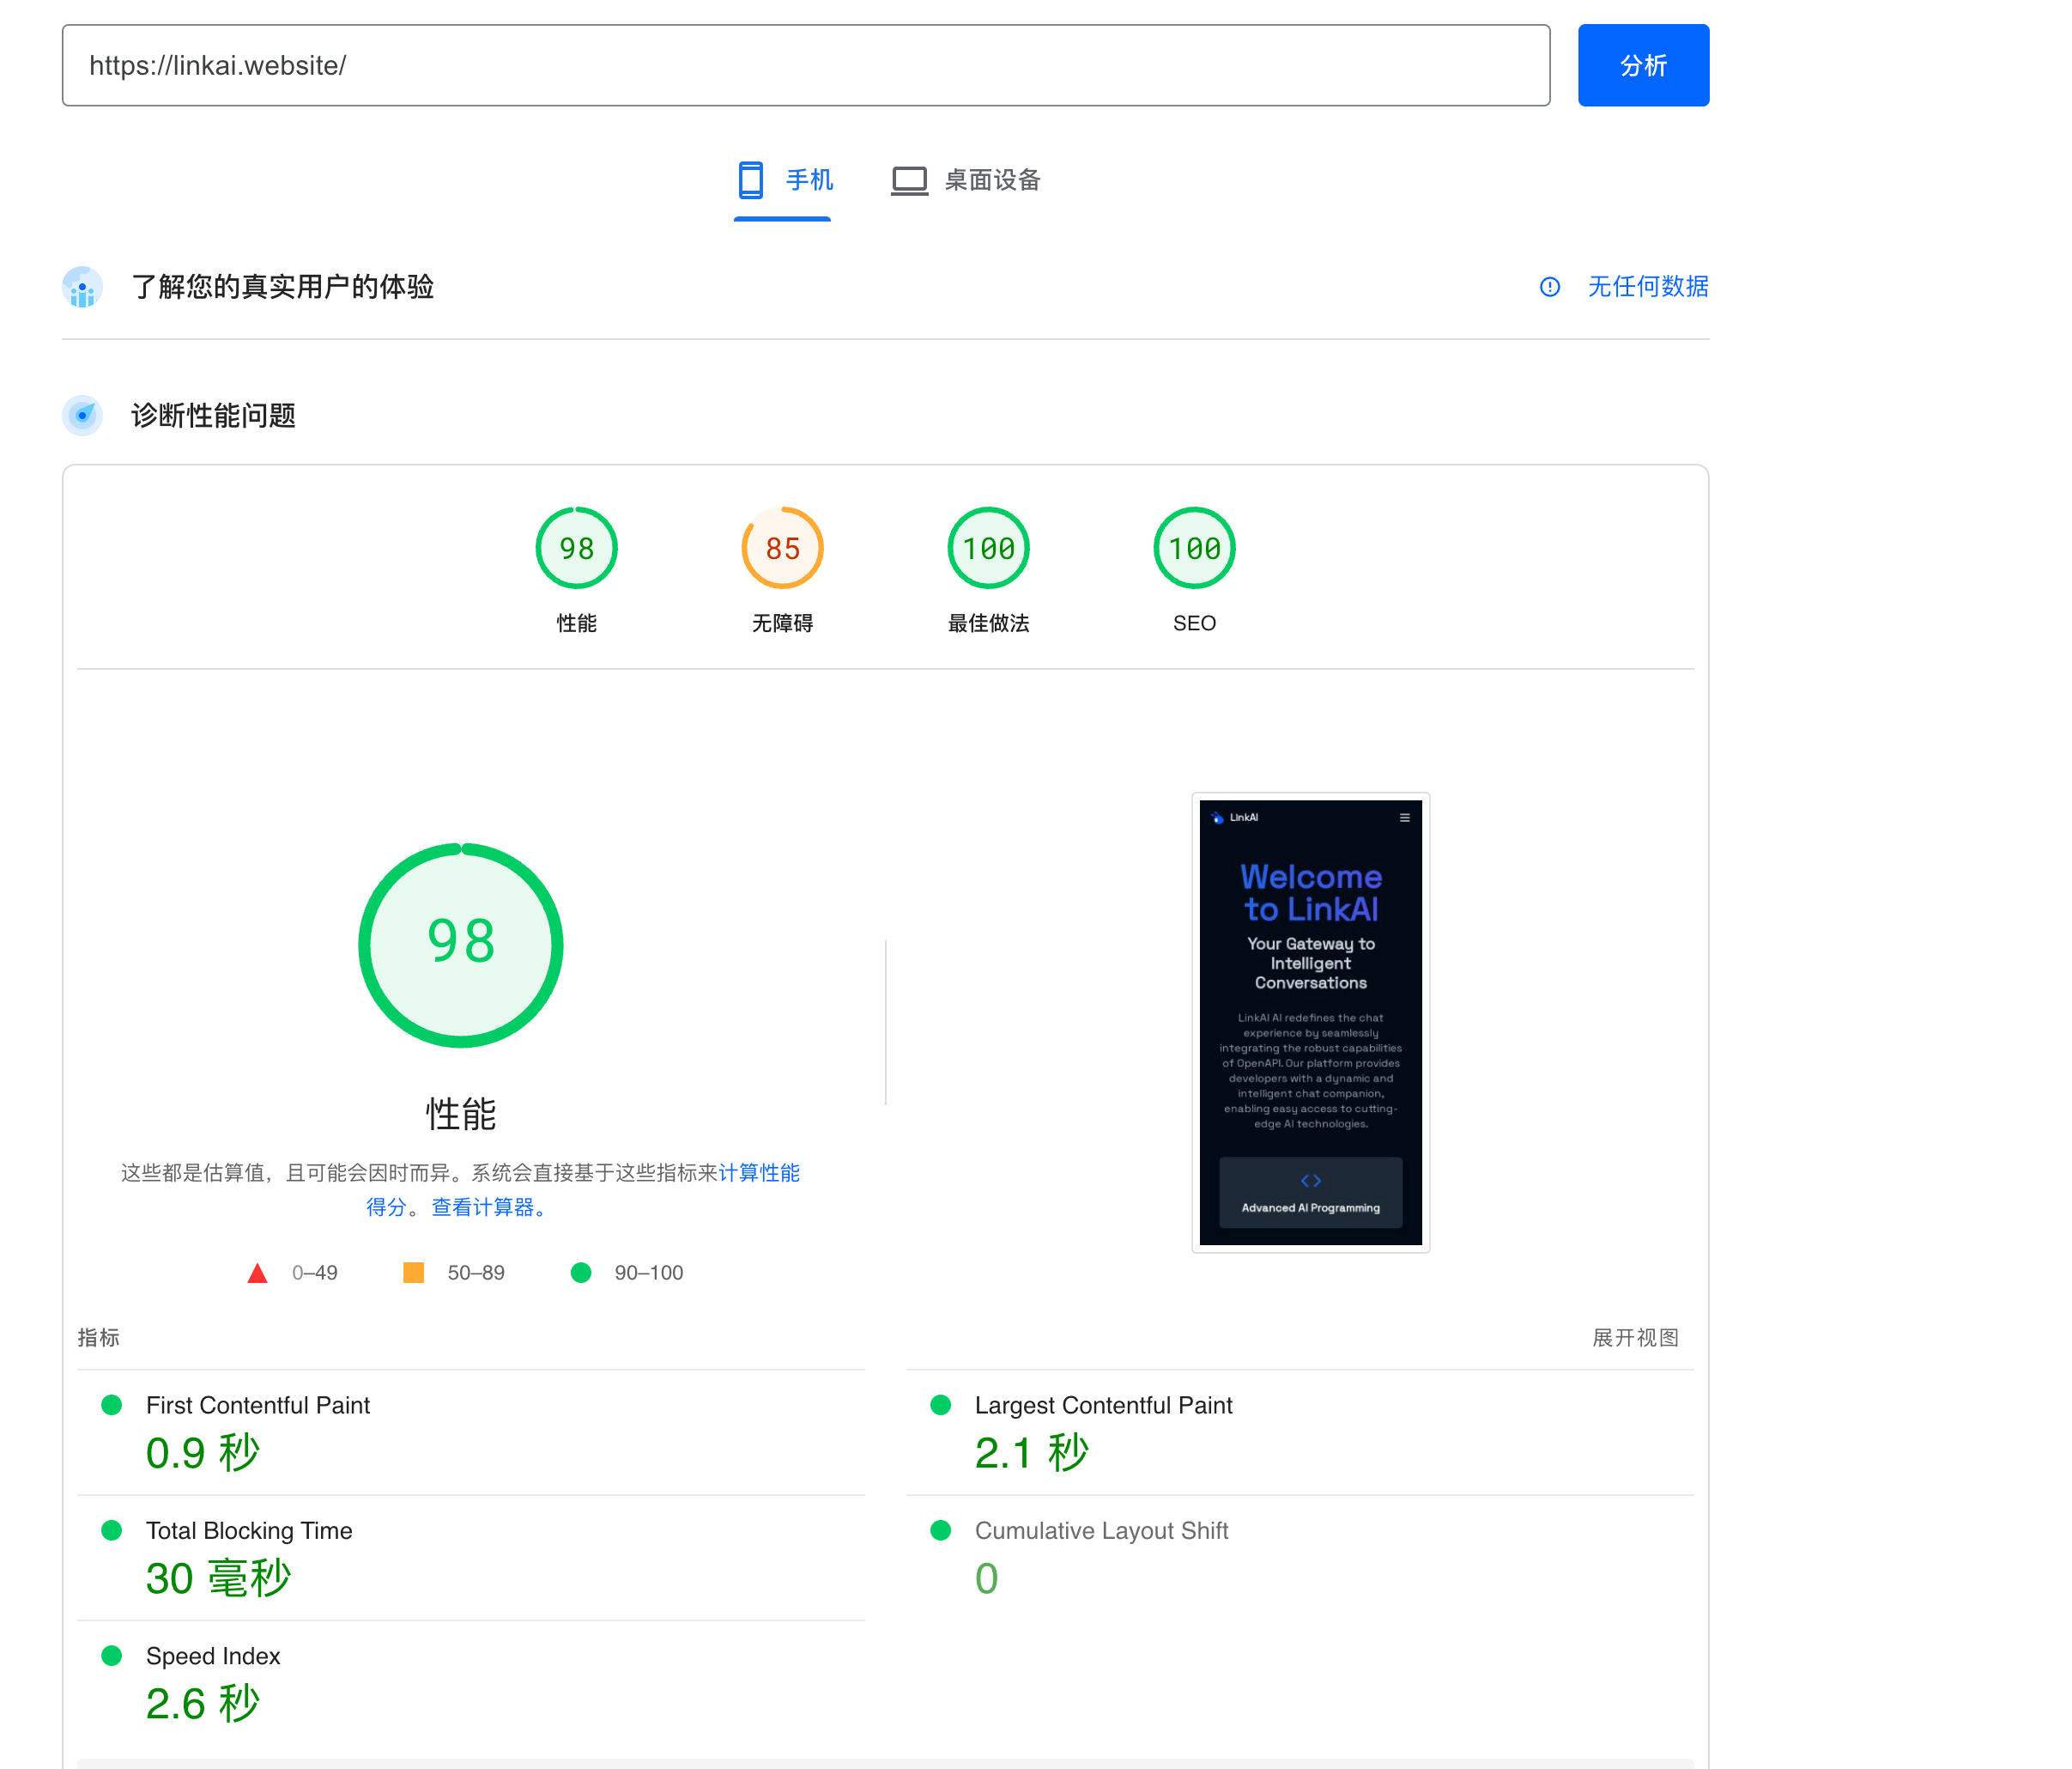Screen dimensions: 2072x1769
Task: Expand the First Contentful Paint metric
Action: pyautogui.click(x=258, y=1405)
